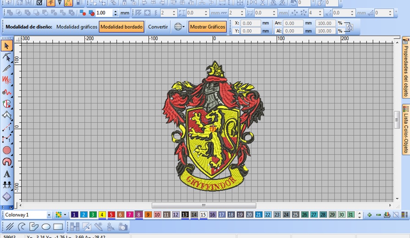
Task: Select the arrow selection tool
Action: 6,46
